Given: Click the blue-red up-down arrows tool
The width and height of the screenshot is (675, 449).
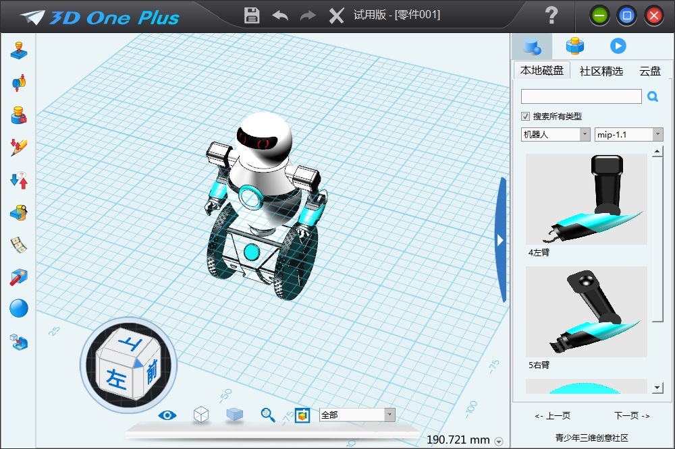Looking at the screenshot, I should (18, 180).
